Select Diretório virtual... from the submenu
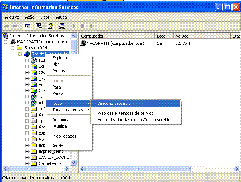The height and width of the screenshot is (182, 241). (136, 103)
